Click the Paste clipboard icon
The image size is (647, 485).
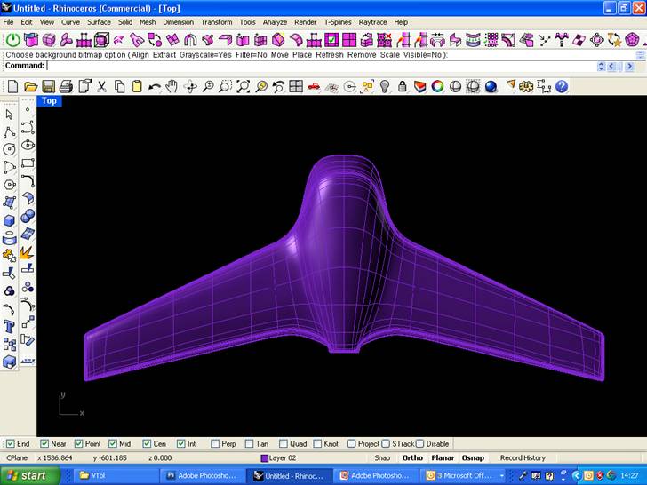137,87
